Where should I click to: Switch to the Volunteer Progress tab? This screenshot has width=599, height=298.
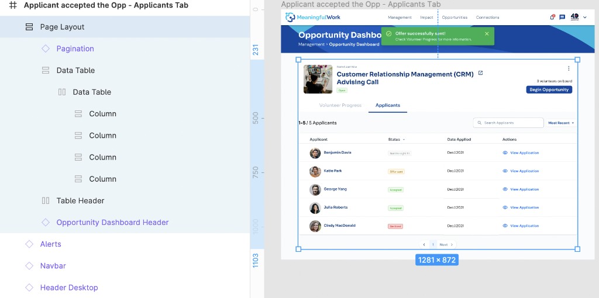(x=340, y=105)
